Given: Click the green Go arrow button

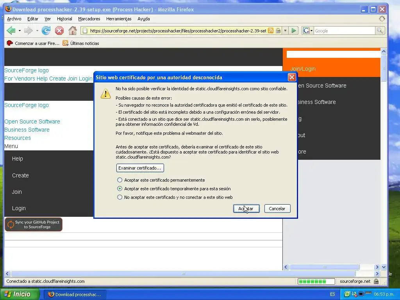Looking at the screenshot, I should click(294, 30).
